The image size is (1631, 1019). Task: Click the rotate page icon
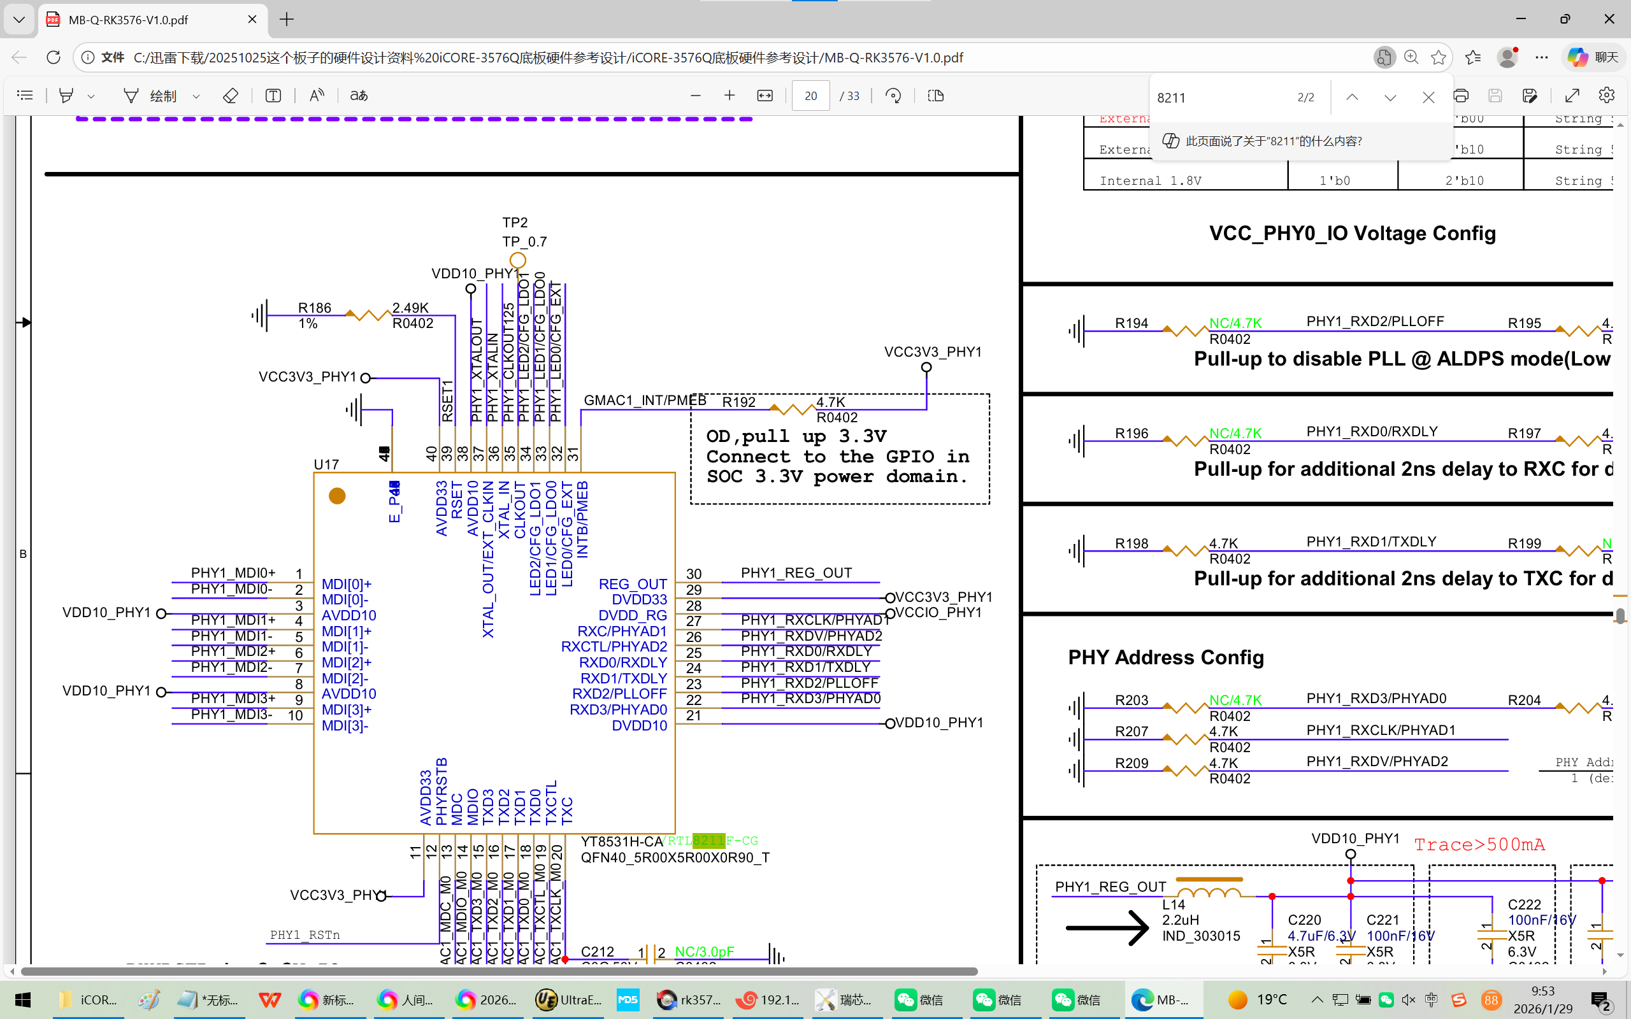(894, 96)
